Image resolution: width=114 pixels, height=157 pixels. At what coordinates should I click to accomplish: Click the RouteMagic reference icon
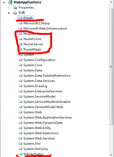click(x=20, y=49)
